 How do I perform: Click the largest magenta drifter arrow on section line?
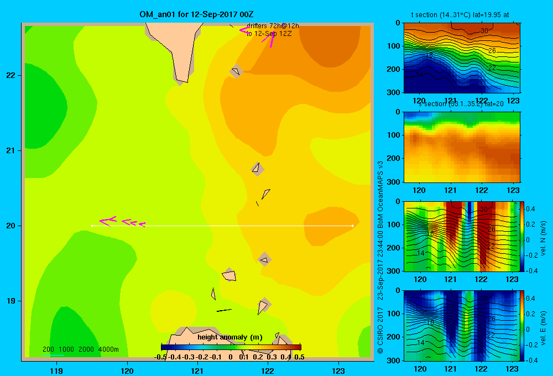(x=108, y=221)
